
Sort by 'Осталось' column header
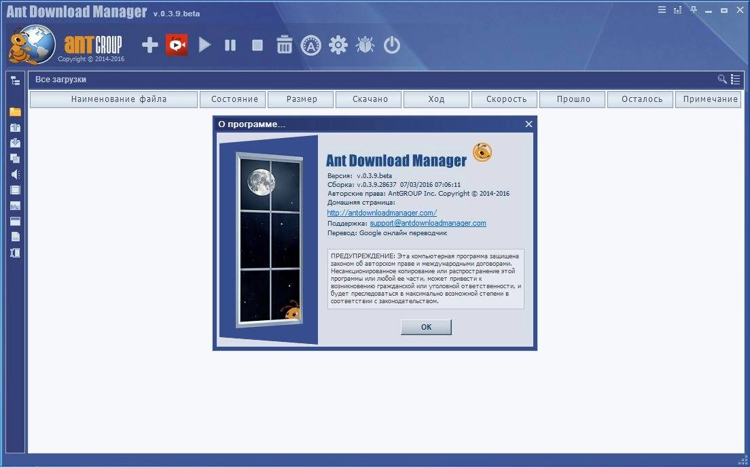(x=640, y=99)
